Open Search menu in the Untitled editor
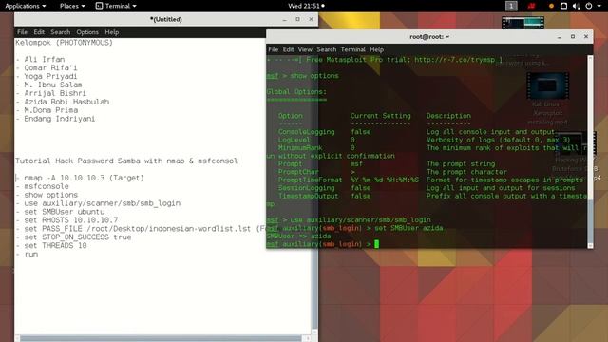The height and width of the screenshot is (342, 608). coord(61,32)
